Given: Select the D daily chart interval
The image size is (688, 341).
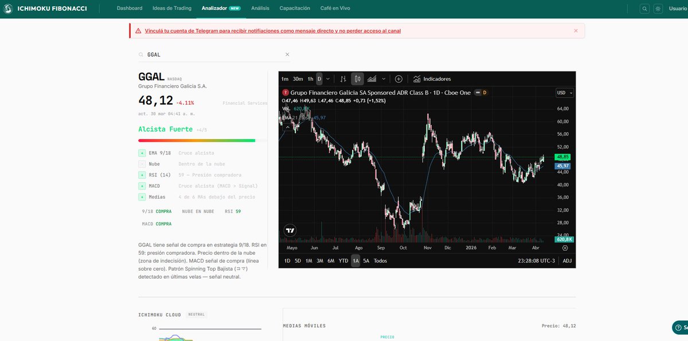Looking at the screenshot, I should pyautogui.click(x=319, y=79).
